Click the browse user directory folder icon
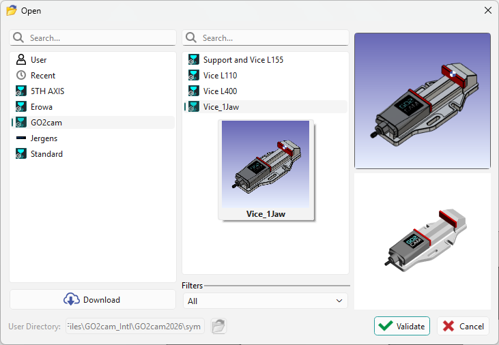499x345 pixels. (x=218, y=327)
